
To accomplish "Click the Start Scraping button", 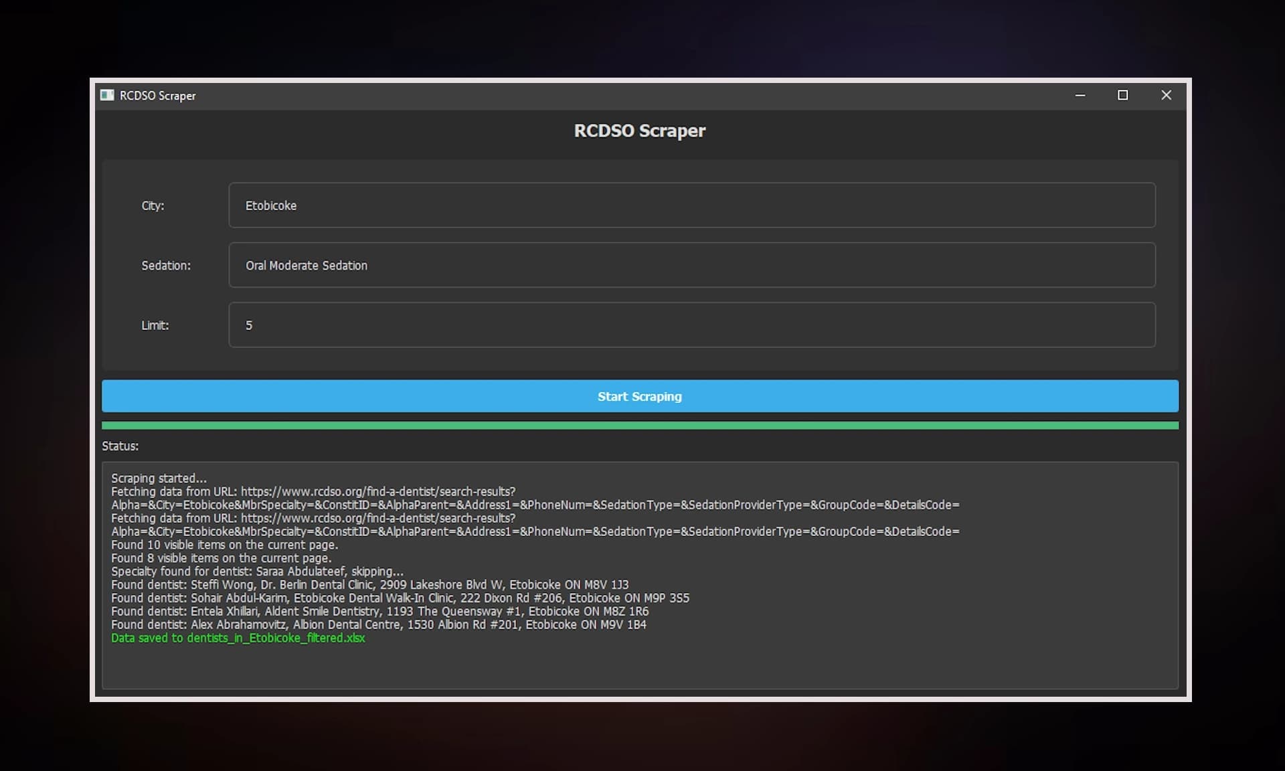I will click(640, 396).
